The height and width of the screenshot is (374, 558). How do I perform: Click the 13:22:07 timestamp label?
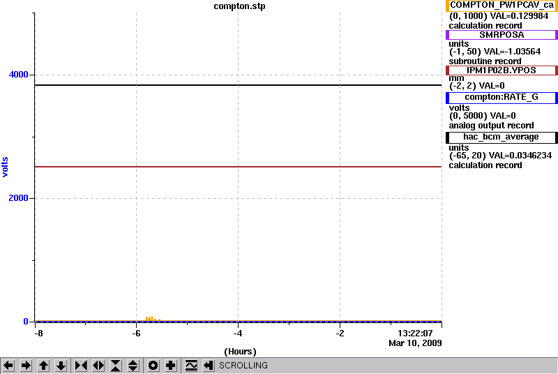(x=415, y=334)
